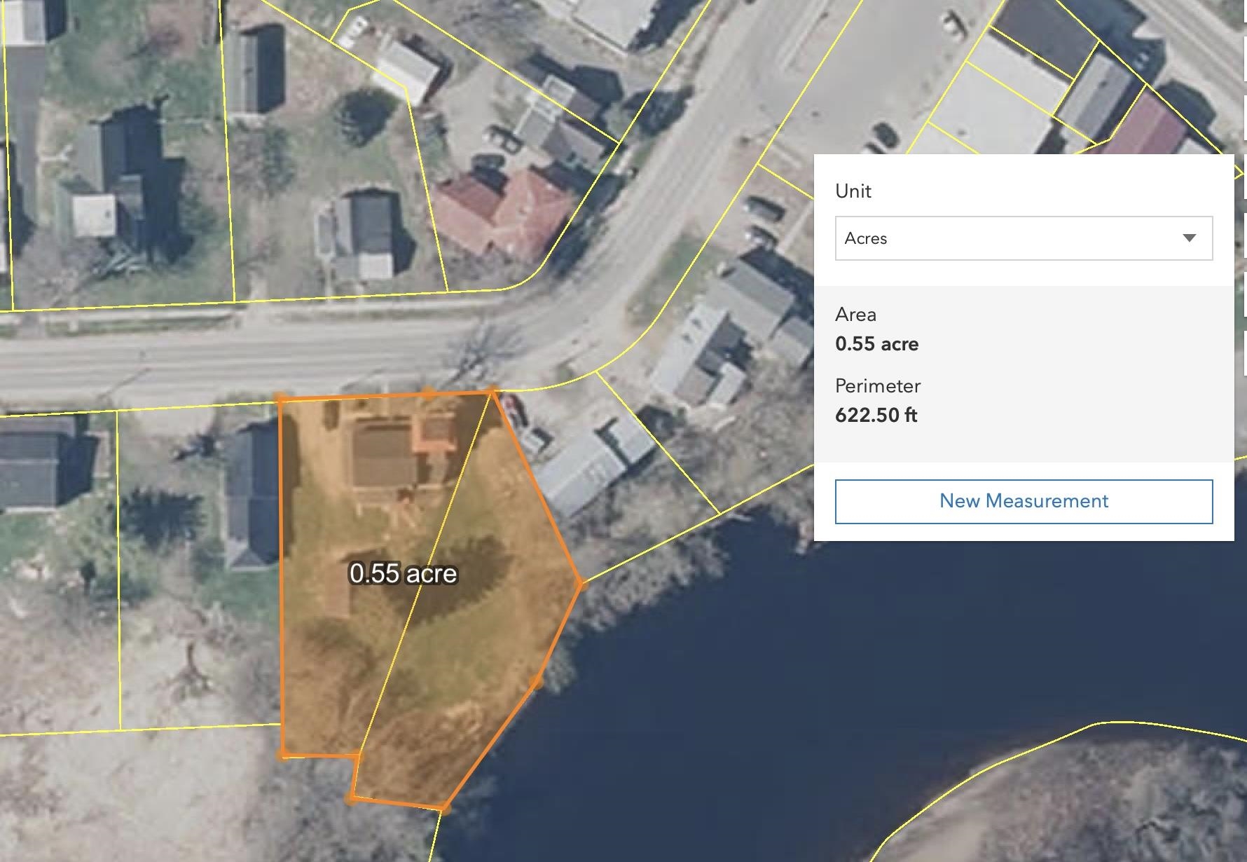Open the Unit dropdown showing Acres
The width and height of the screenshot is (1247, 862).
pyautogui.click(x=1024, y=238)
